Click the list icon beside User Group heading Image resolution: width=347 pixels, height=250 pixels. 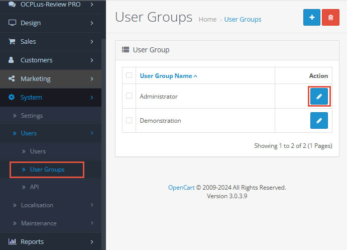coord(126,50)
